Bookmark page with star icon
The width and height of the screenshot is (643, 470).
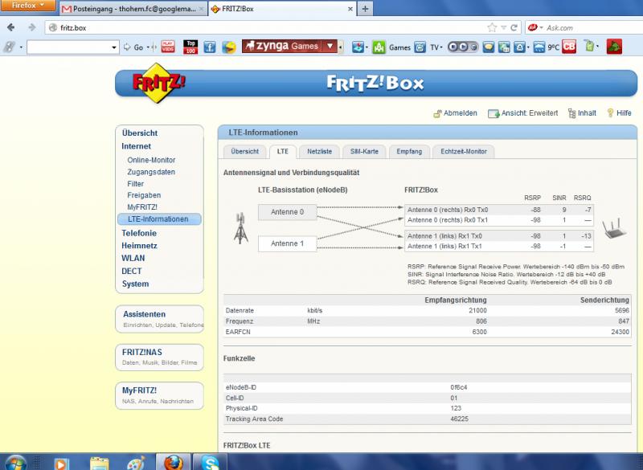coord(492,27)
